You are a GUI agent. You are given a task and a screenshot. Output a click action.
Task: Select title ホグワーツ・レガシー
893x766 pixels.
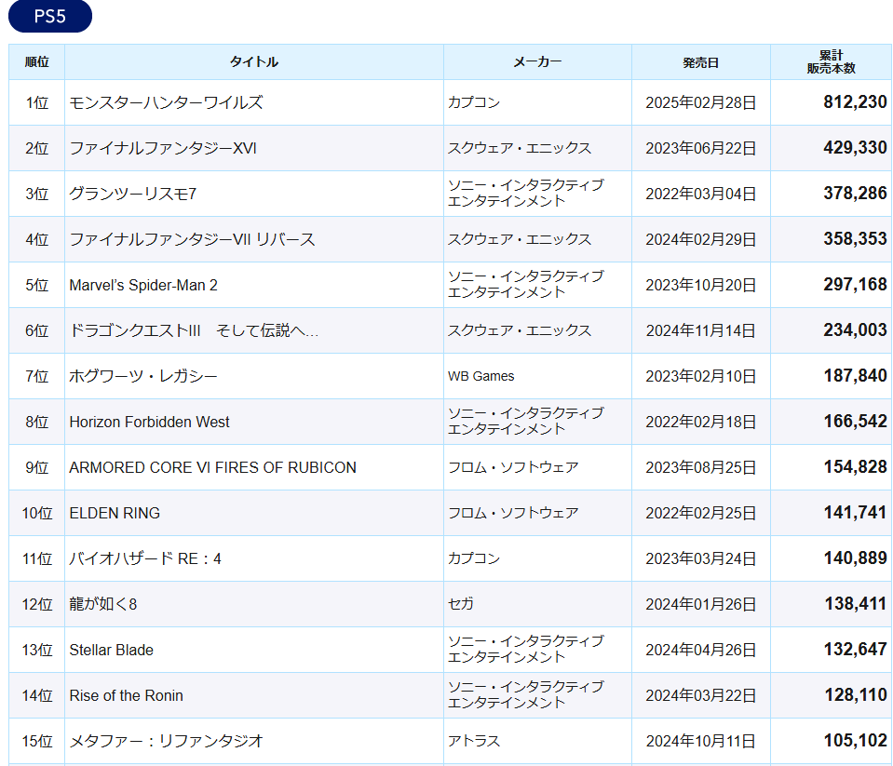pyautogui.click(x=143, y=376)
